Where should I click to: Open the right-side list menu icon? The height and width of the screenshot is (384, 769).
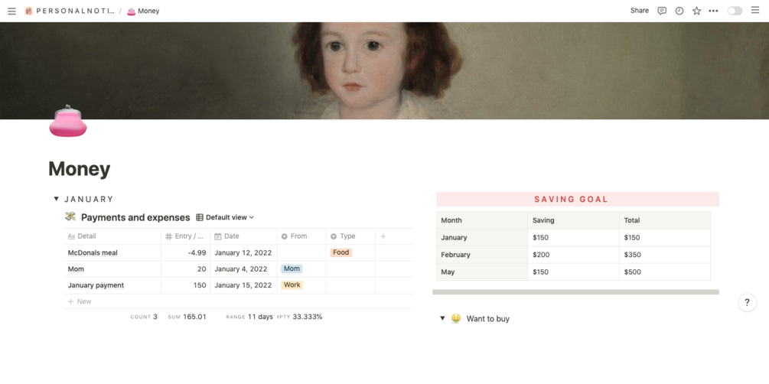pyautogui.click(x=755, y=10)
